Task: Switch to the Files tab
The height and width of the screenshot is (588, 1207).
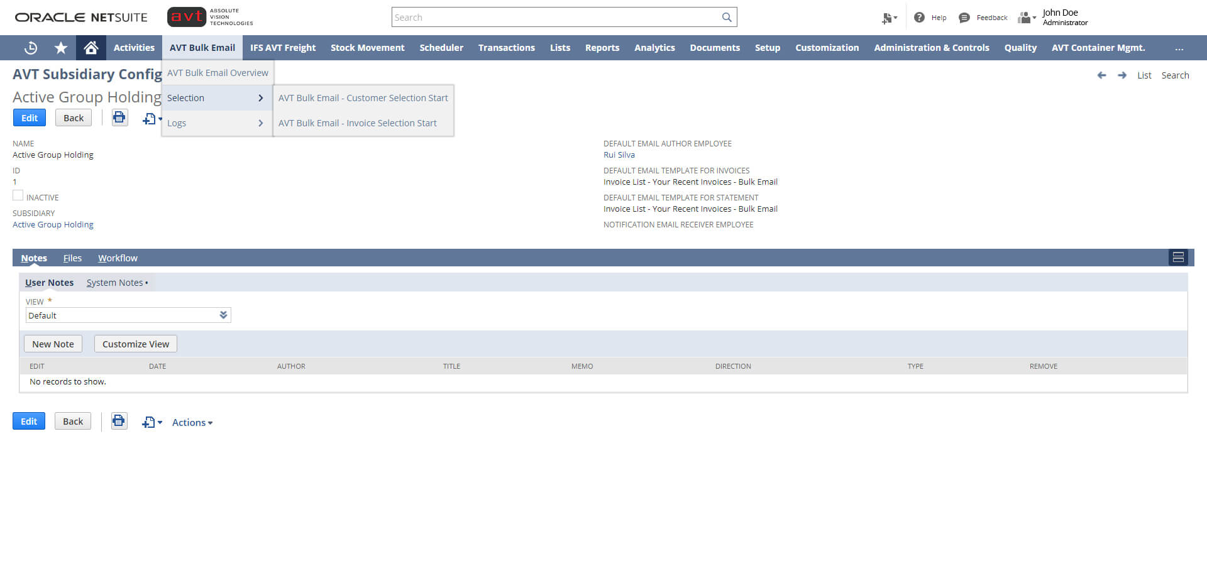Action: click(x=72, y=258)
